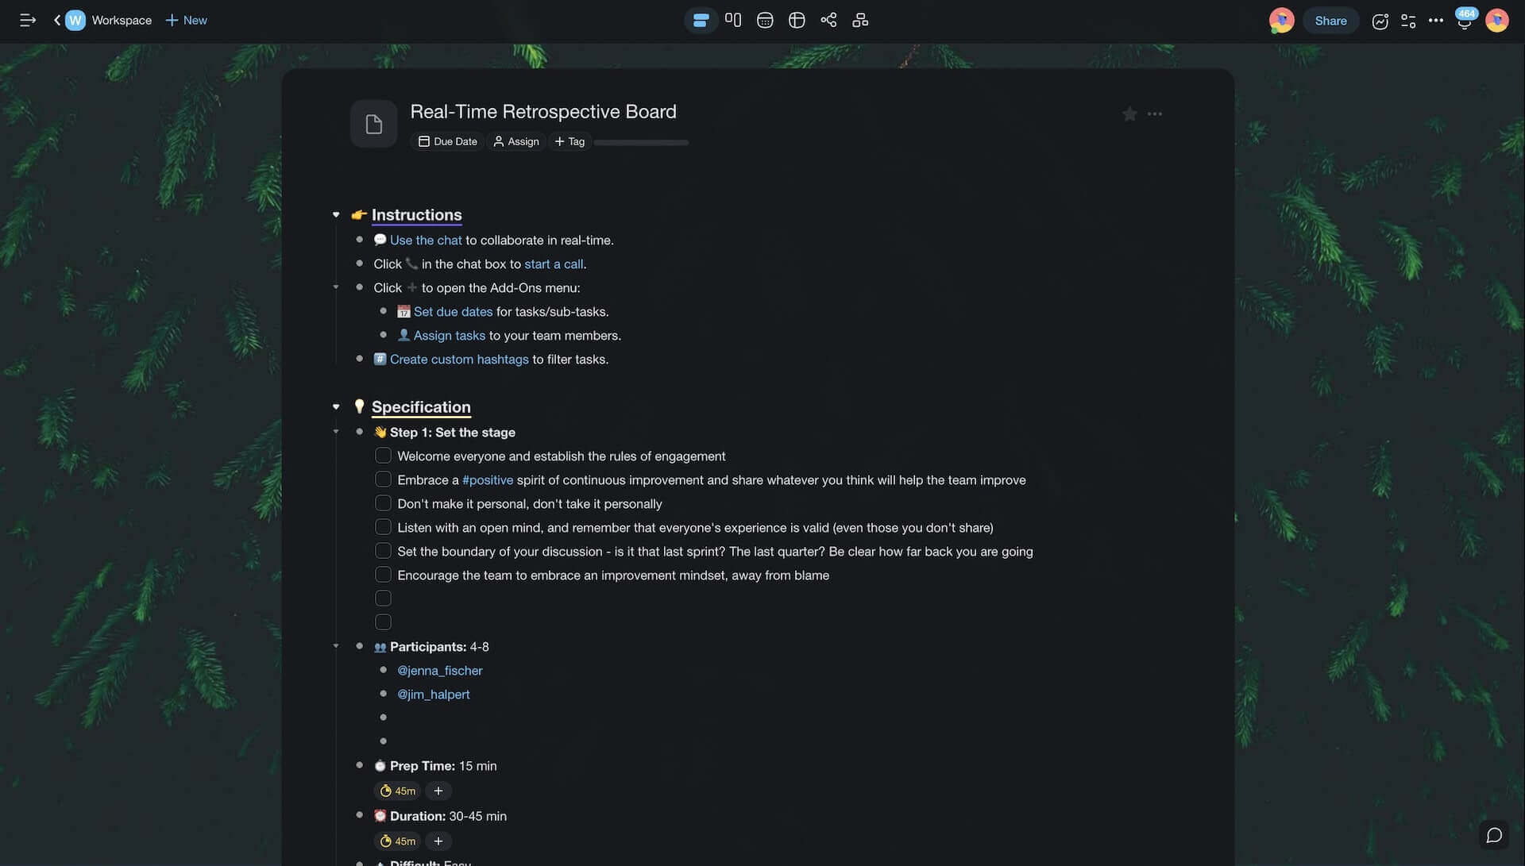Open the calendar view icon
Screen dimensions: 1525x866
tap(765, 21)
